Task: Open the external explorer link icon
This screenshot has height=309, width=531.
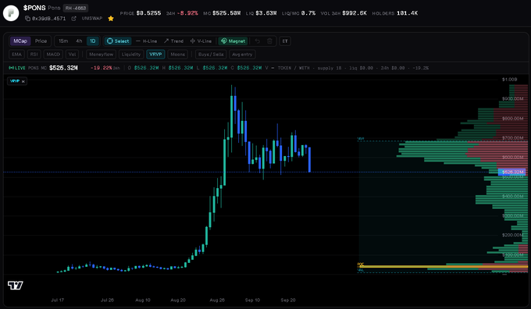Action: coord(74,19)
